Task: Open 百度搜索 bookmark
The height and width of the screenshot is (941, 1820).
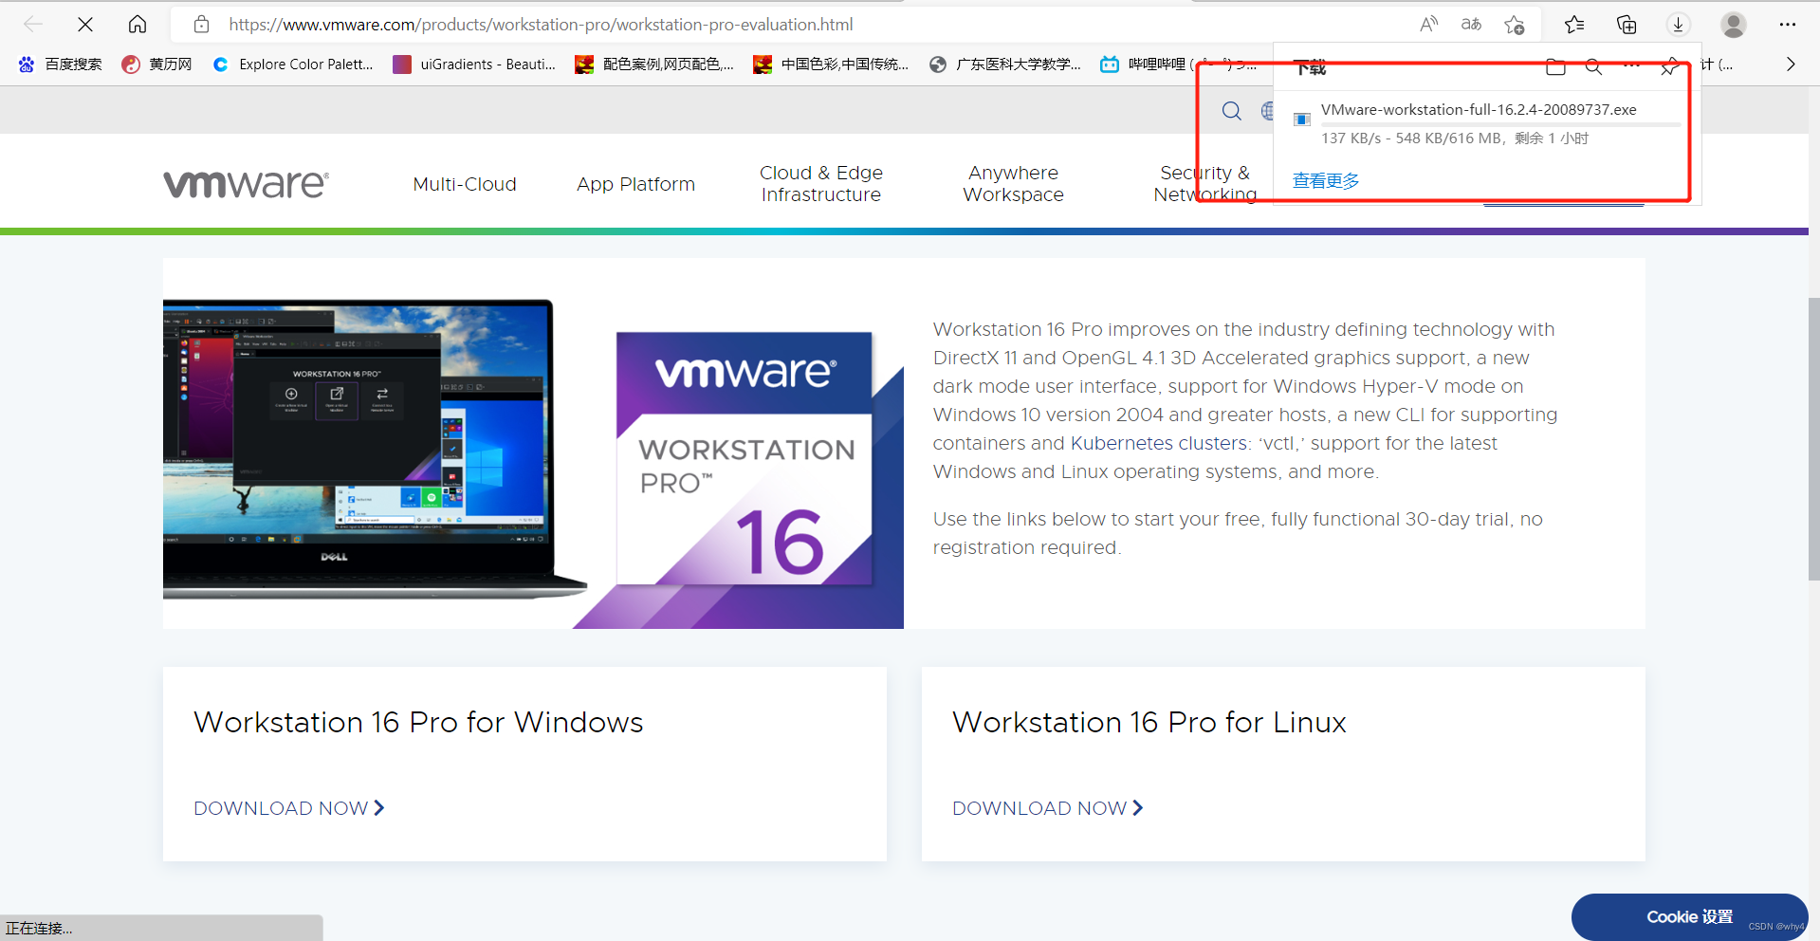Action: pyautogui.click(x=60, y=65)
